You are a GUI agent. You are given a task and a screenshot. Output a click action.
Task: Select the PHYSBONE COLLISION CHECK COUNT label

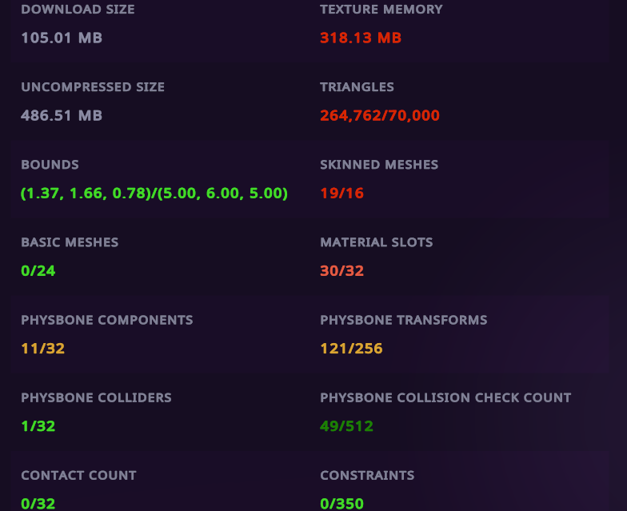(445, 397)
